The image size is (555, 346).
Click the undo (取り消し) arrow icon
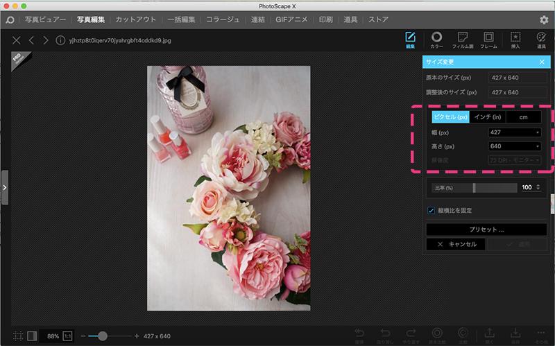pos(385,336)
